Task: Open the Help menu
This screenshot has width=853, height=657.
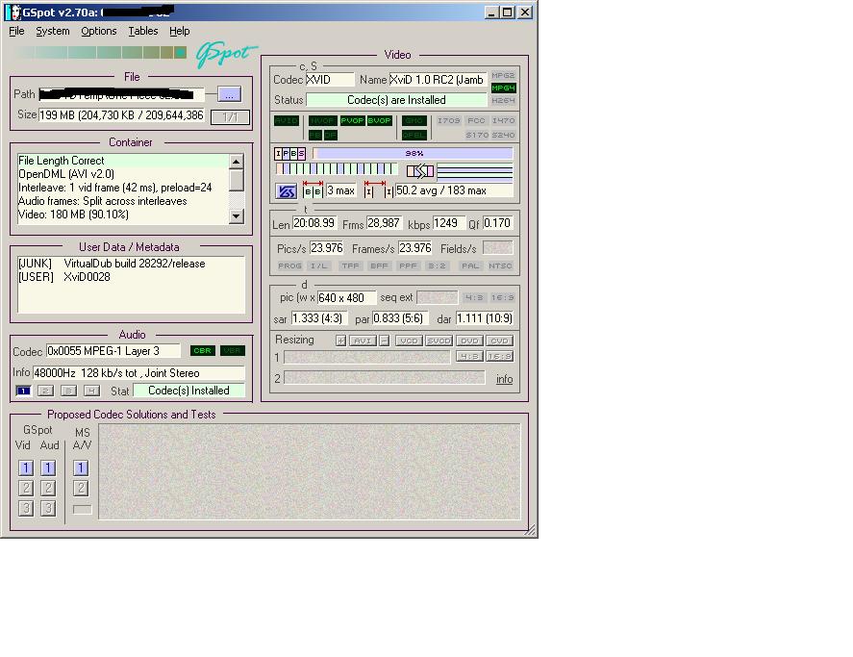Action: pyautogui.click(x=180, y=31)
